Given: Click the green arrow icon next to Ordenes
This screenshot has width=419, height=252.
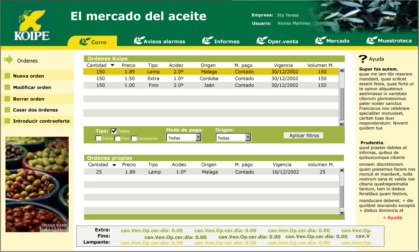Looking at the screenshot, I should 9,60.
